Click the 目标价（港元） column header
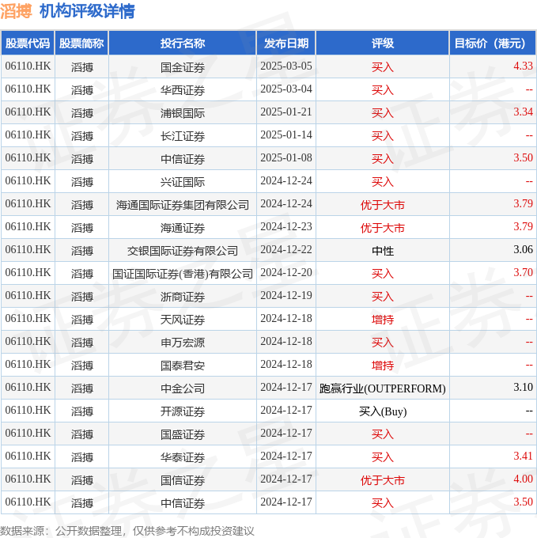The width and height of the screenshot is (537, 538). (493, 44)
